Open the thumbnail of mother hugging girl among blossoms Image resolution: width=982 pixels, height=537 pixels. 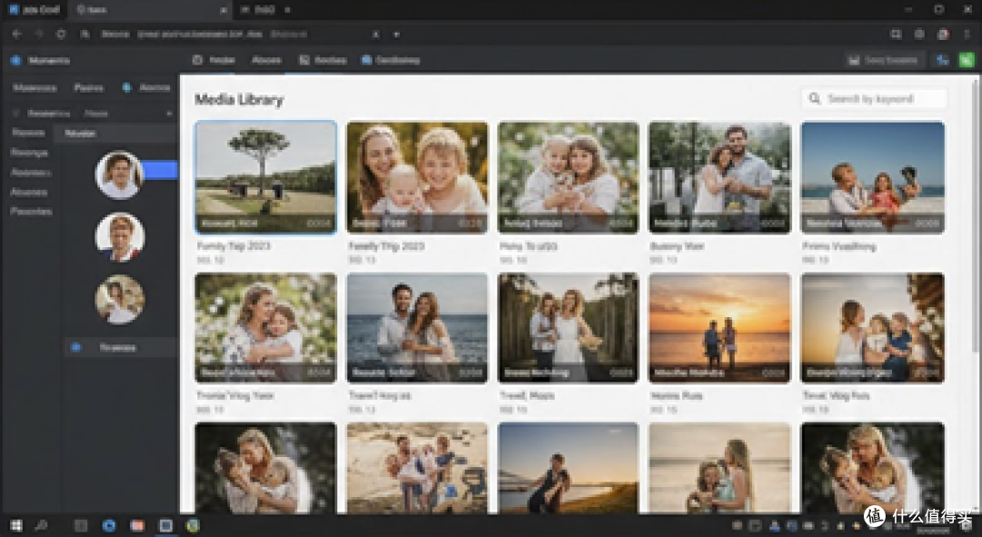point(266,327)
